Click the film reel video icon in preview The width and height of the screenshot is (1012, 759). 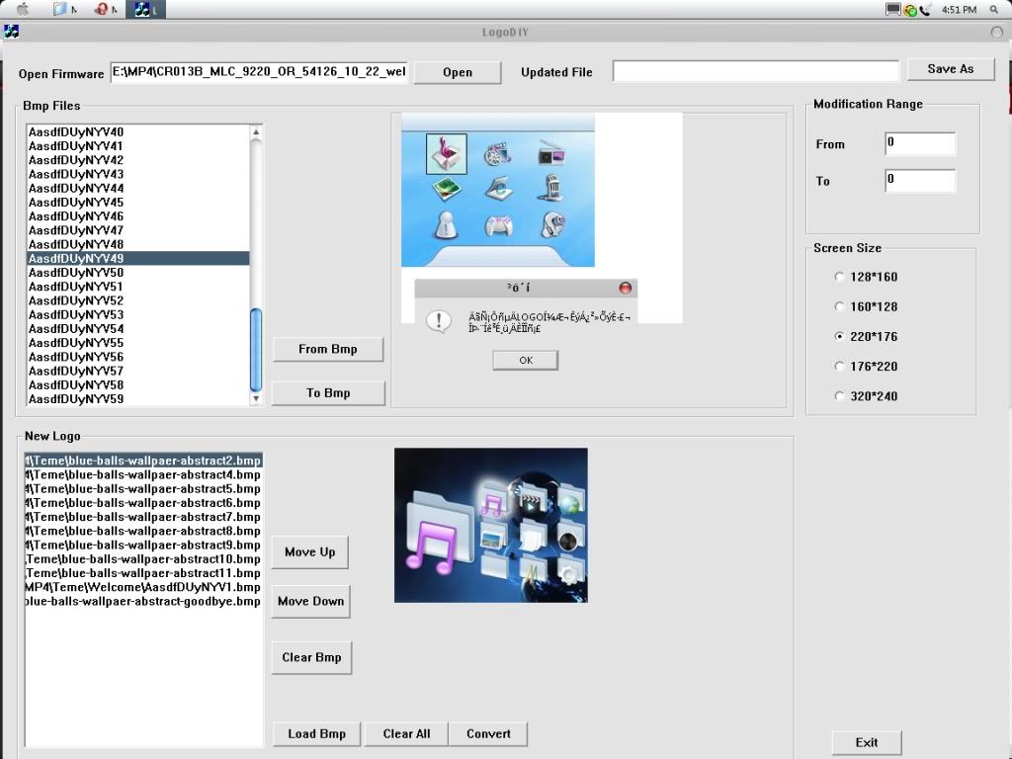click(497, 154)
